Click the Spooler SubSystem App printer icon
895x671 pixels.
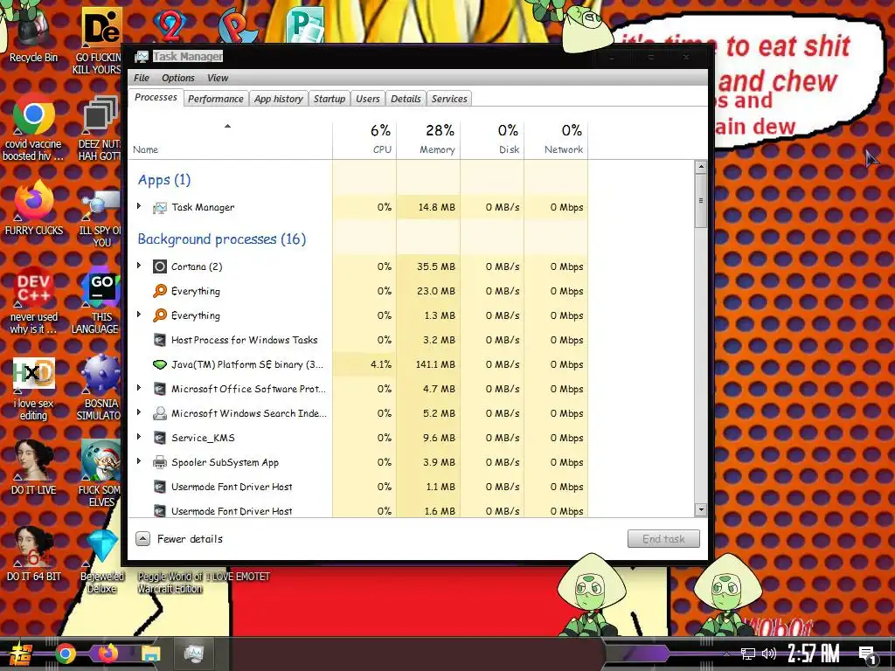[x=160, y=463]
